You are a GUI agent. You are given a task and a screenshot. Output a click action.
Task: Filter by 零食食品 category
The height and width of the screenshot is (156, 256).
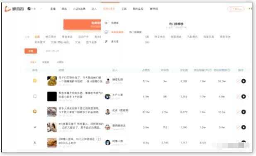point(67,37)
